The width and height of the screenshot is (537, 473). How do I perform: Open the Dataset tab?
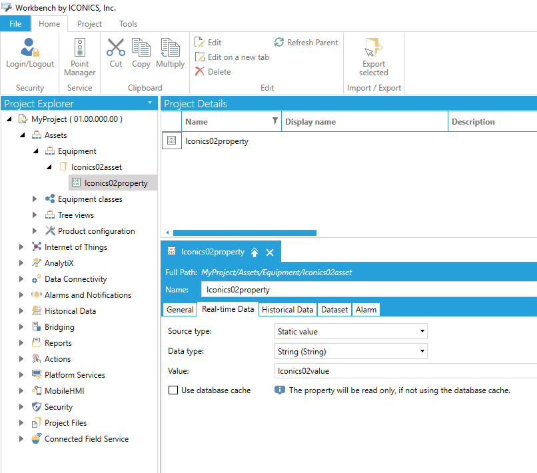coord(334,310)
